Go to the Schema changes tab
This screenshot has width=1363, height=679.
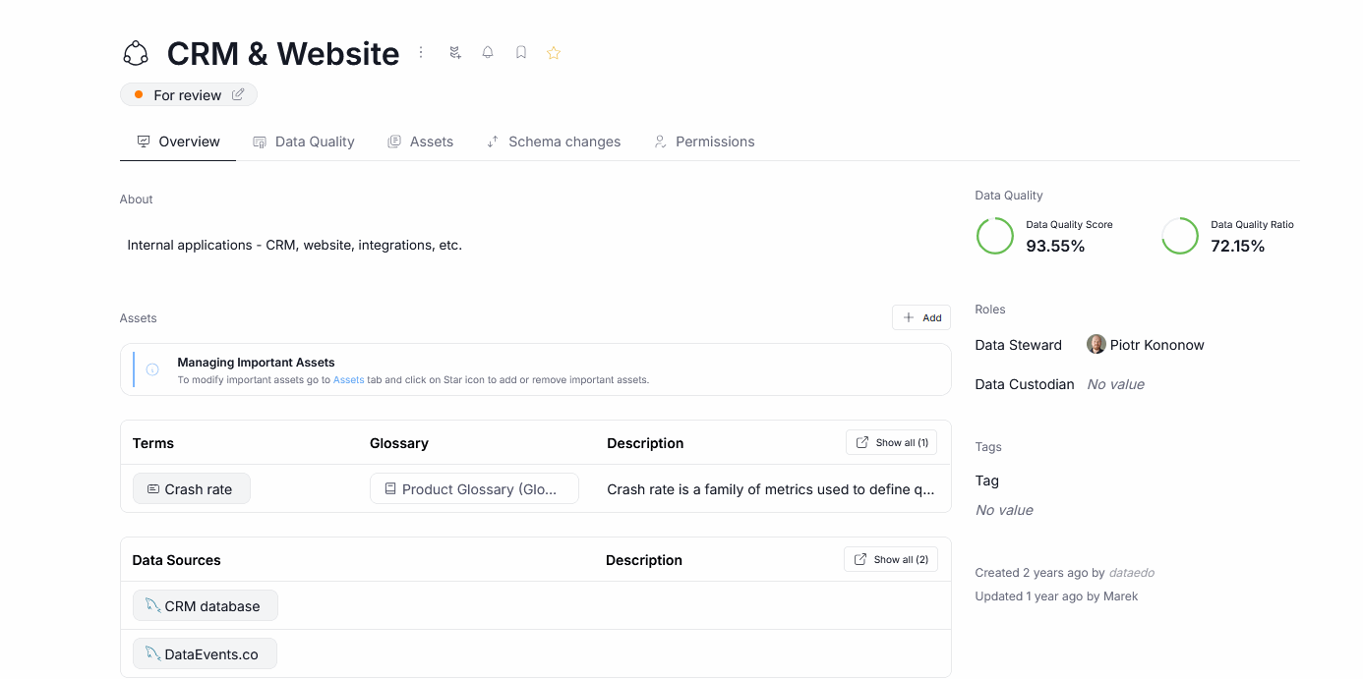554,141
